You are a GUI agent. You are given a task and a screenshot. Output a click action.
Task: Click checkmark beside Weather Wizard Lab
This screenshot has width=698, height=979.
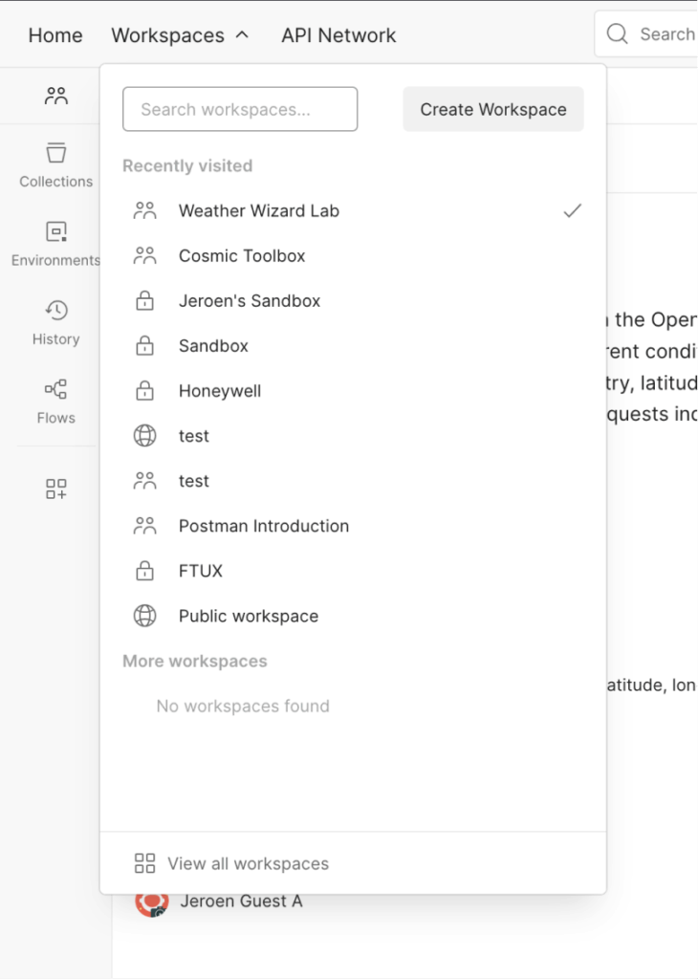click(572, 211)
